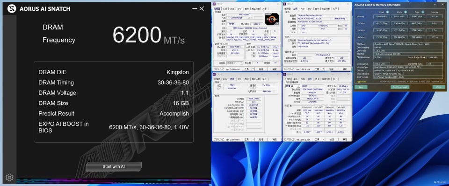Click 工具 button in the CPU-Z processor window
Viewport: 449px width, 186px height.
(246, 69)
